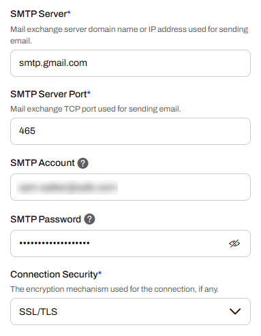
Task: Click the SMTP Server Port label
Action: [x=50, y=94]
